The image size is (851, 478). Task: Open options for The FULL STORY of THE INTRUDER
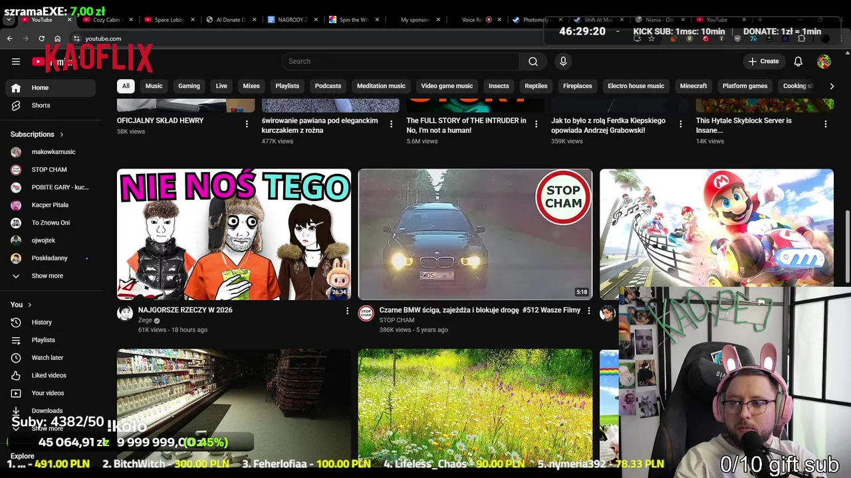[x=536, y=124]
